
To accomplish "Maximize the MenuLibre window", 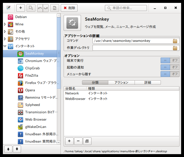I will coord(165,8).
